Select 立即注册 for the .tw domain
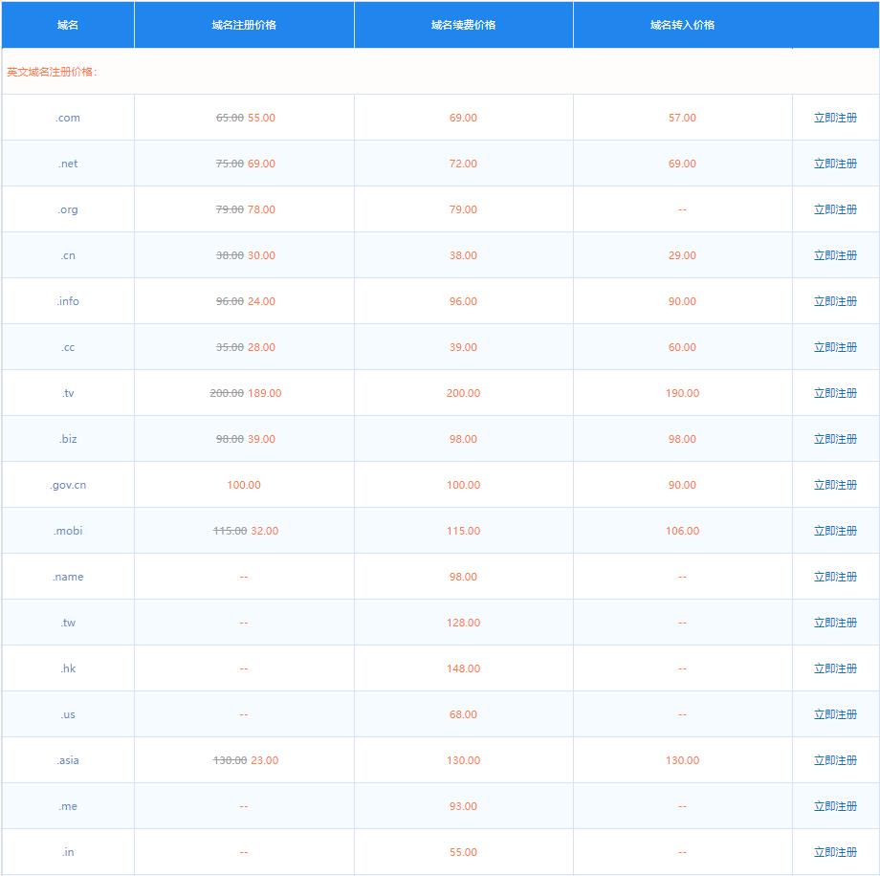Screen dimensions: 880x876 [835, 623]
